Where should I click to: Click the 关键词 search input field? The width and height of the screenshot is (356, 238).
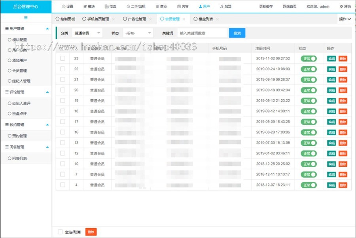(x=202, y=33)
